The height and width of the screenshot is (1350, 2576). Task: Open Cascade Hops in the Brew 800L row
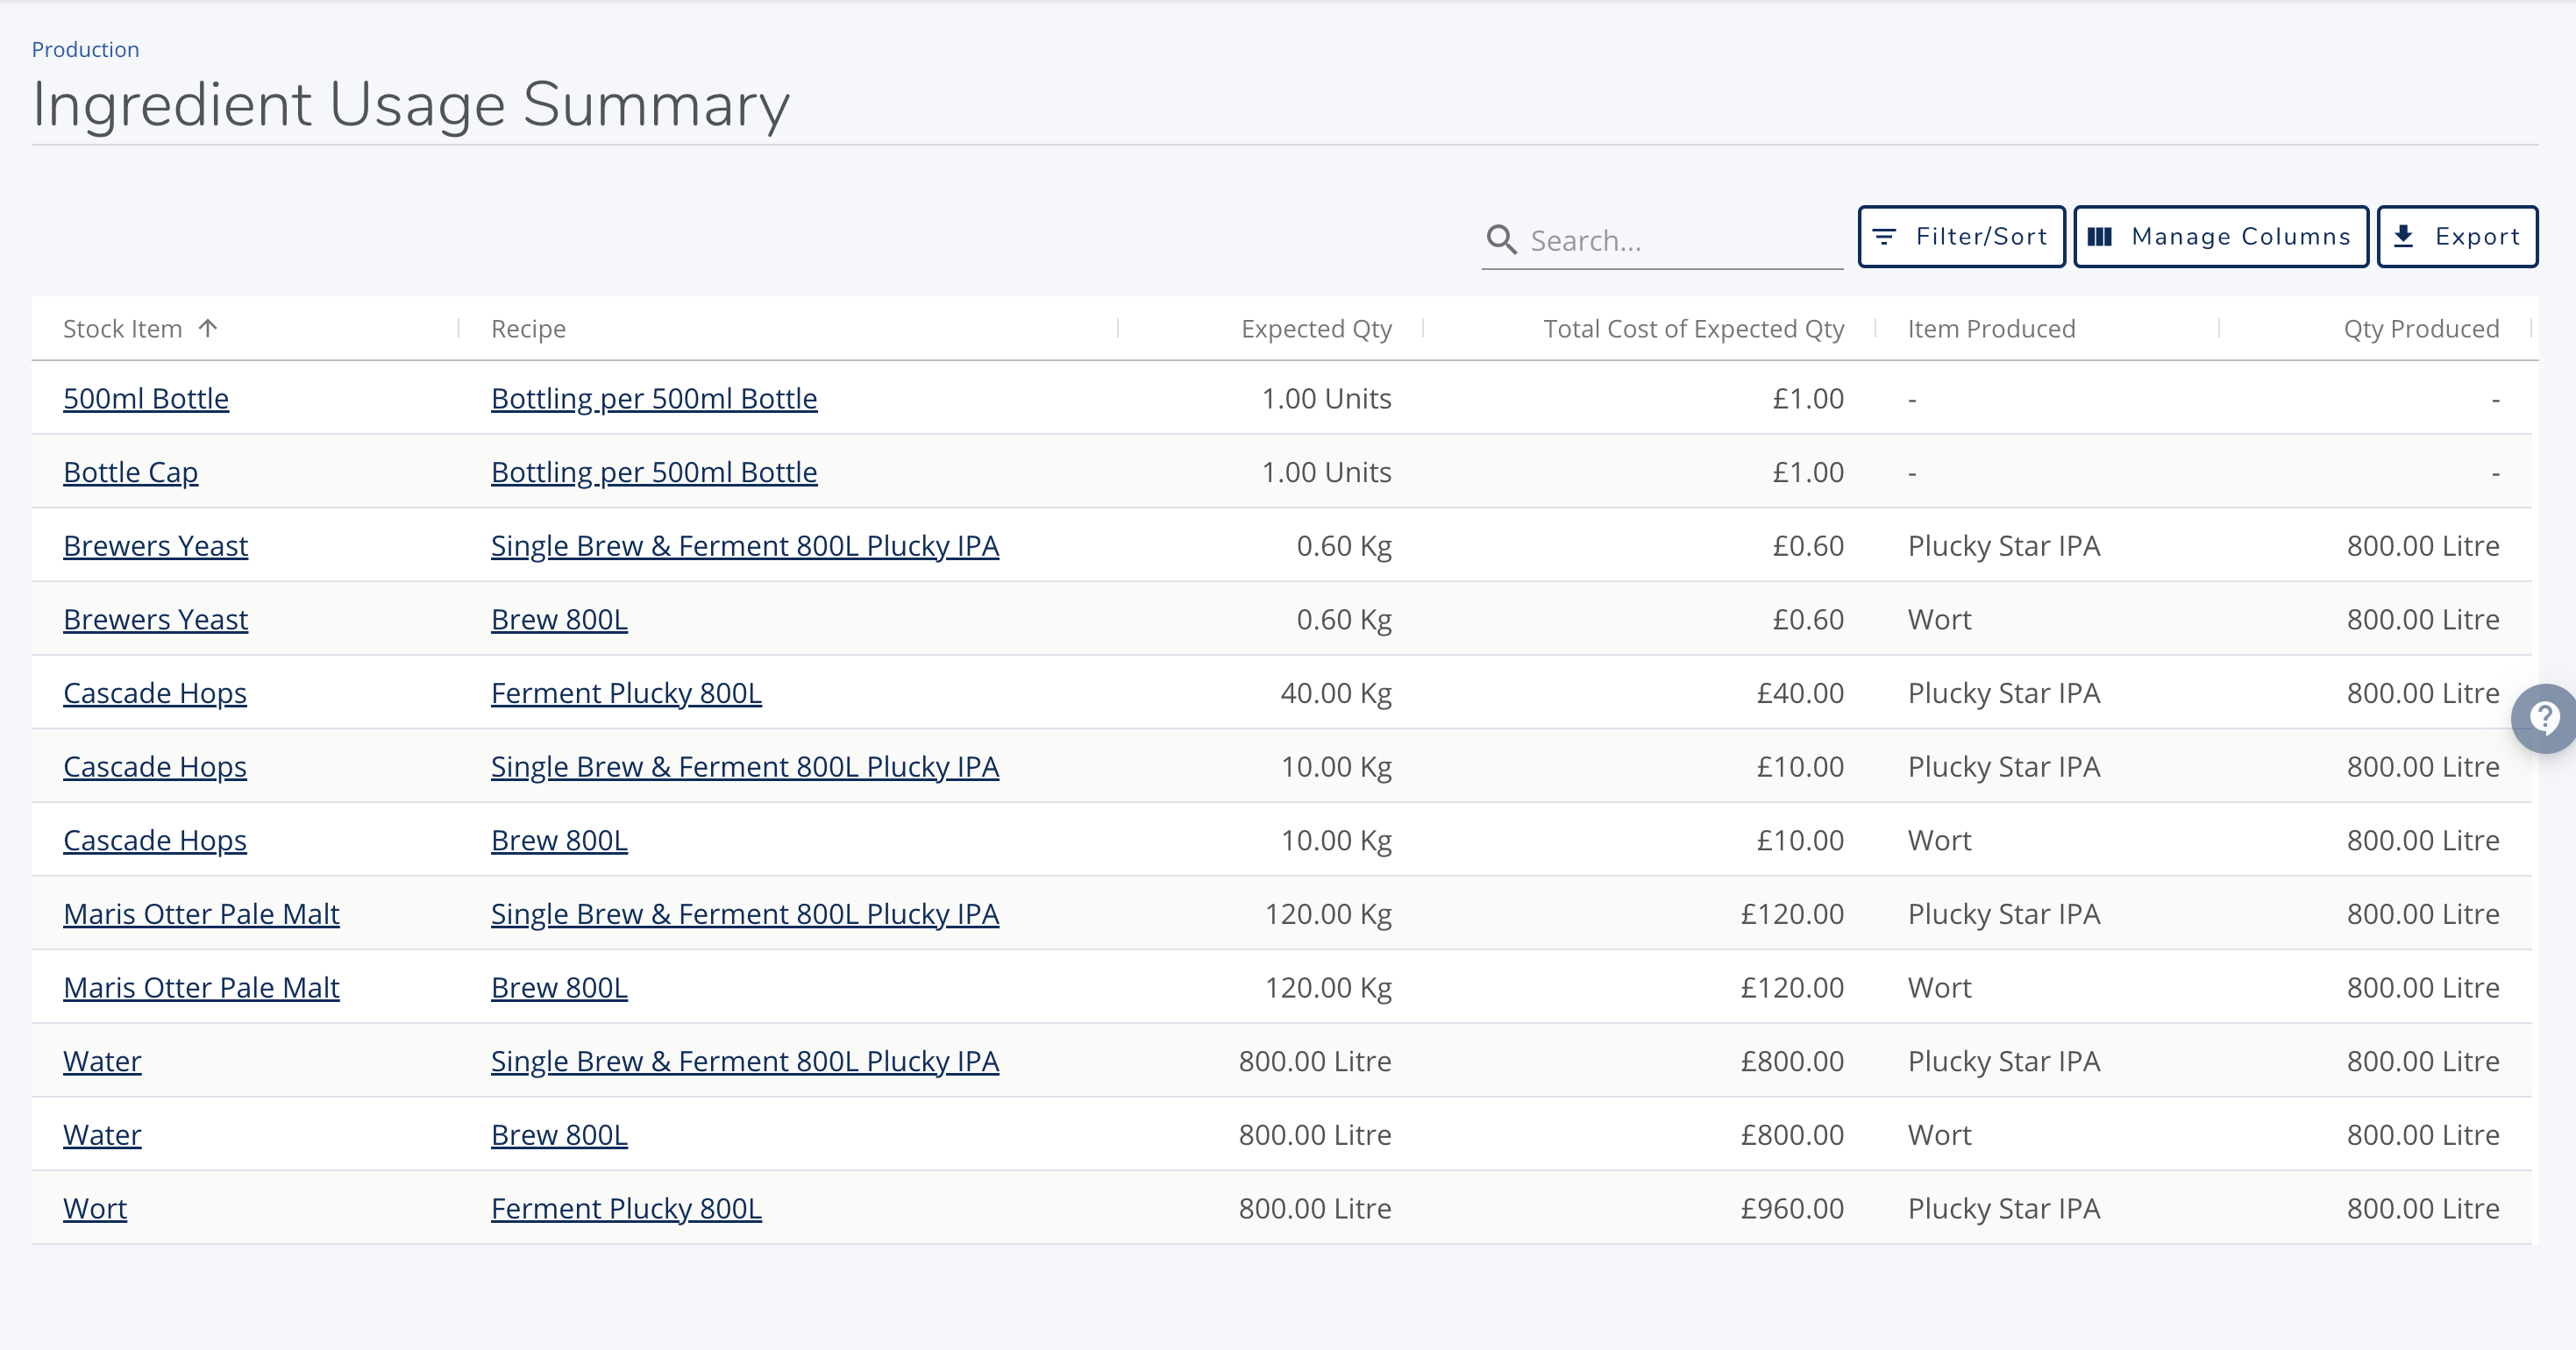(155, 840)
